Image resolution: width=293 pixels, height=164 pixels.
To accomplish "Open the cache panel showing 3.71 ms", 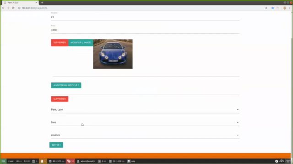I will [x=56, y=161].
